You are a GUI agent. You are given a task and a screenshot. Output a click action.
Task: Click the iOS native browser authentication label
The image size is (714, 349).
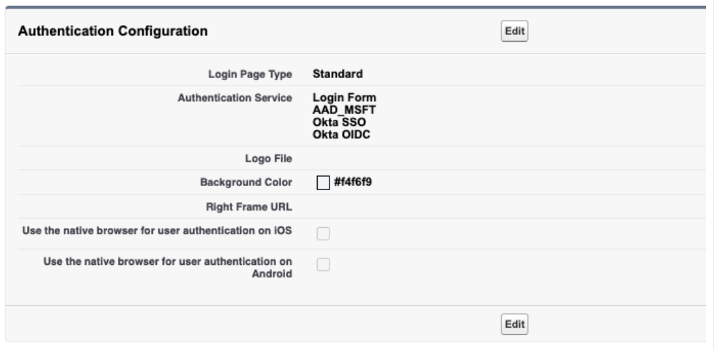(157, 230)
